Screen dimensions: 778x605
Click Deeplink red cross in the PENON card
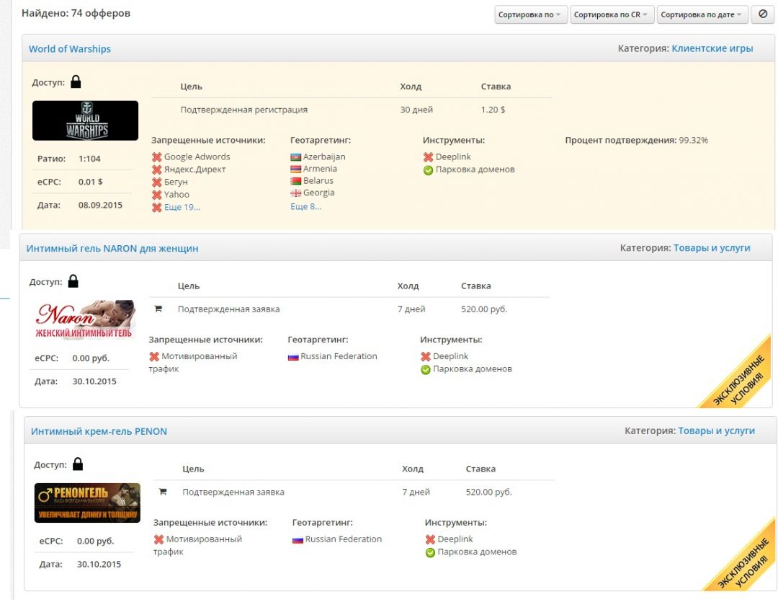coord(430,539)
